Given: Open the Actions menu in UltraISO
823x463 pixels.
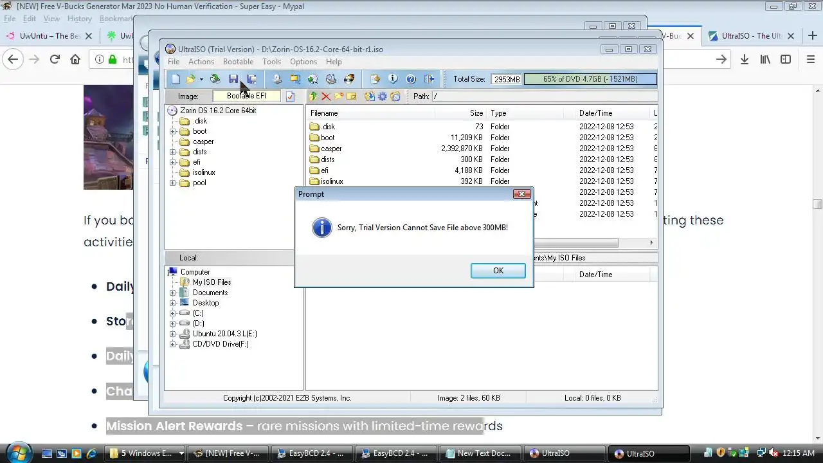Looking at the screenshot, I should tap(201, 62).
